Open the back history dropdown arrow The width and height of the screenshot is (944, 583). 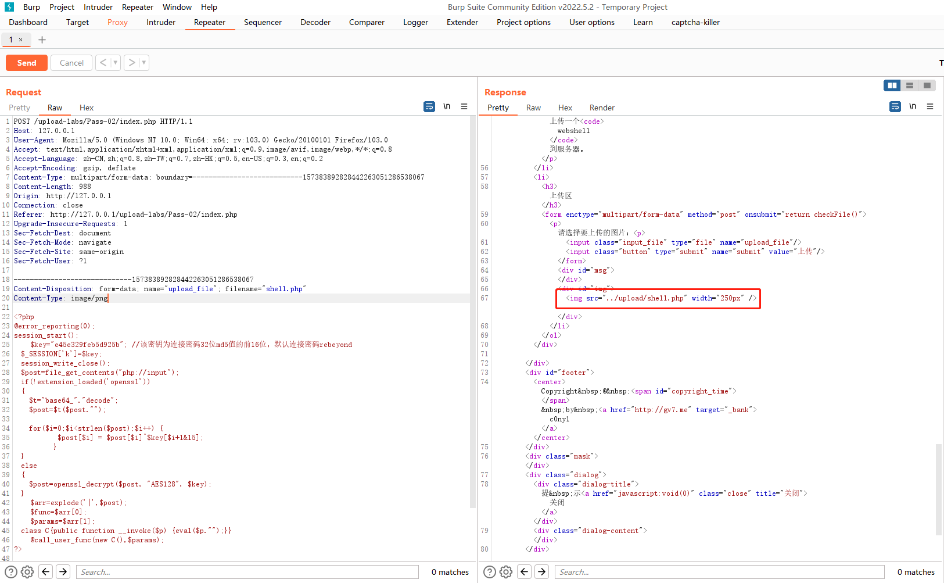coord(115,63)
